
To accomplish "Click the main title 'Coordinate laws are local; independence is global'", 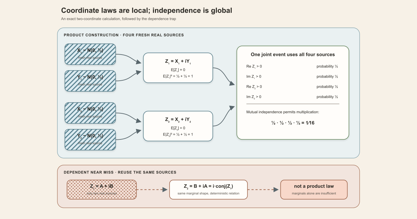I will 147,10.
